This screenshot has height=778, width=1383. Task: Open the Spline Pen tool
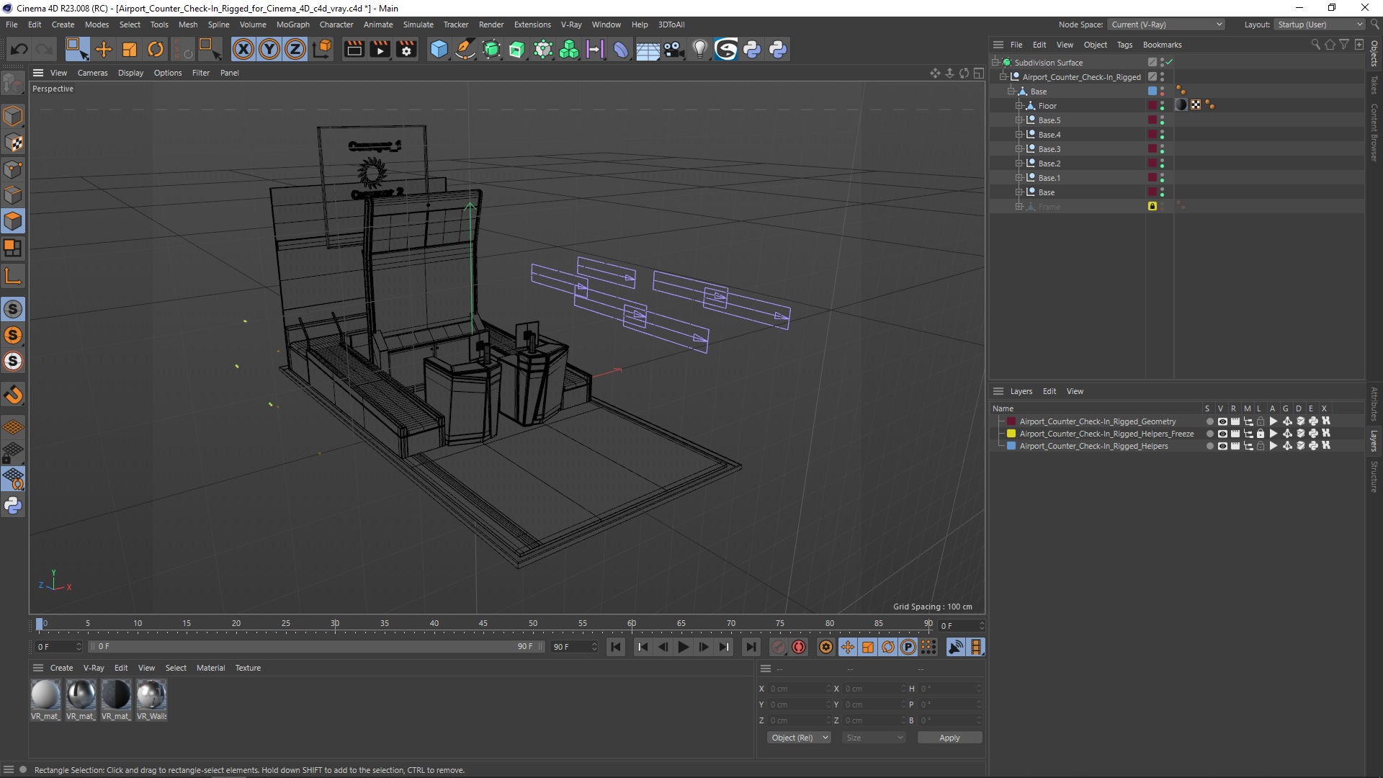click(x=465, y=49)
